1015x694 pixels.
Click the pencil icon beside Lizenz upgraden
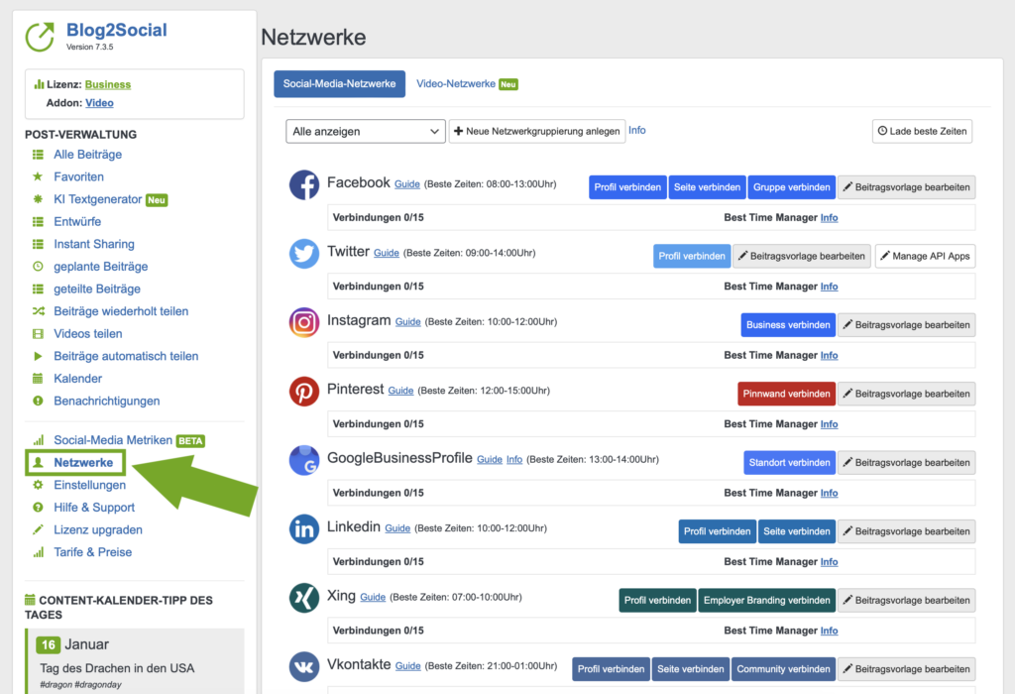(39, 529)
